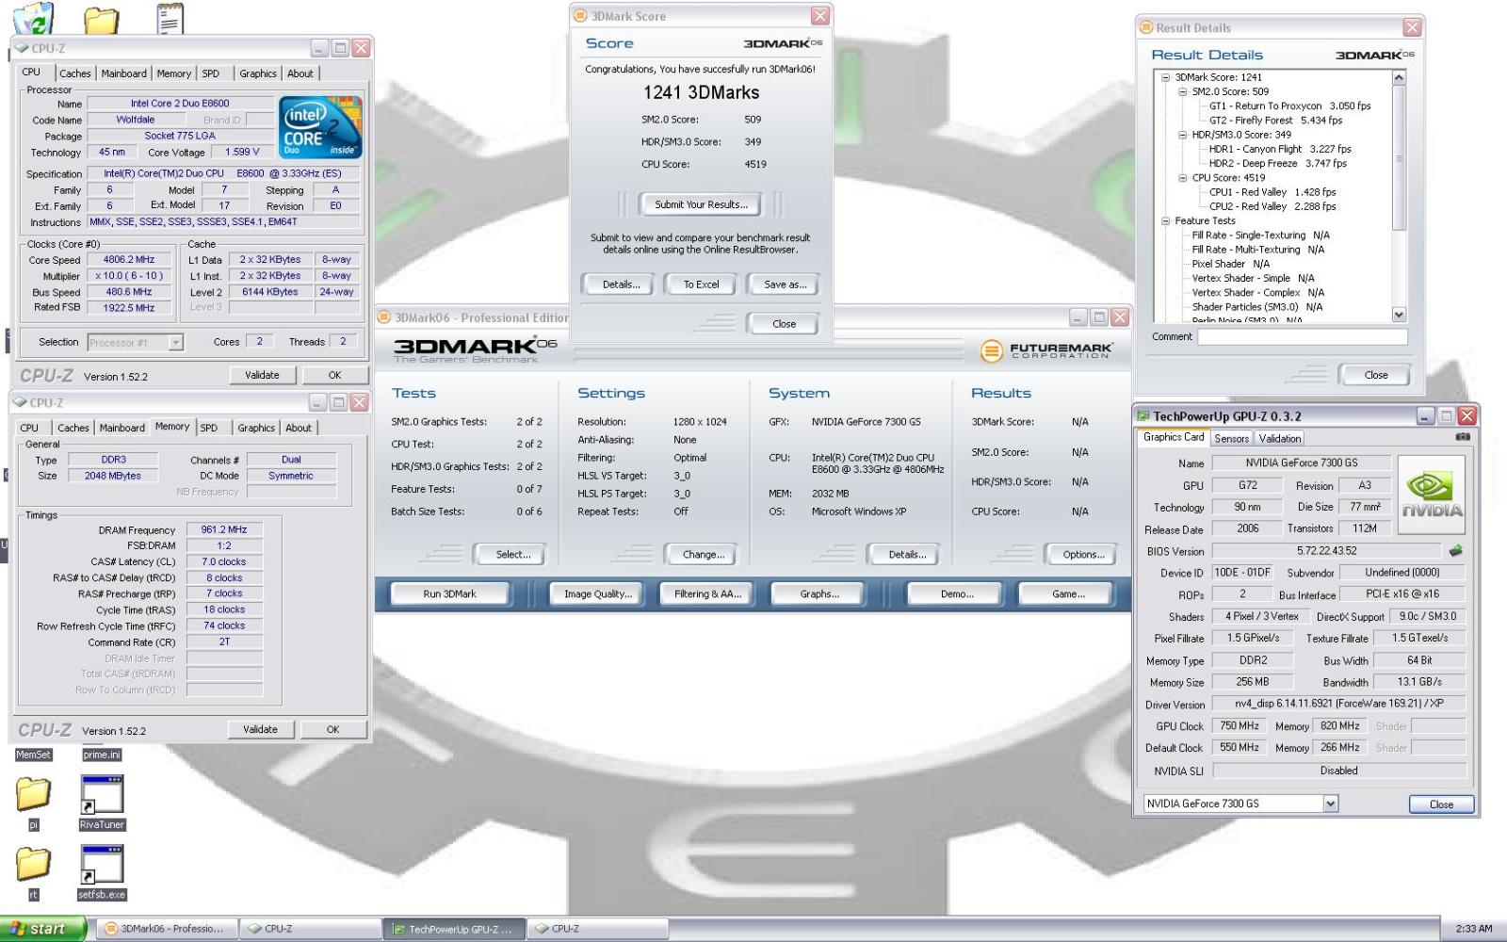Open the rt folder on the desktop
The width and height of the screenshot is (1507, 942).
point(33,872)
